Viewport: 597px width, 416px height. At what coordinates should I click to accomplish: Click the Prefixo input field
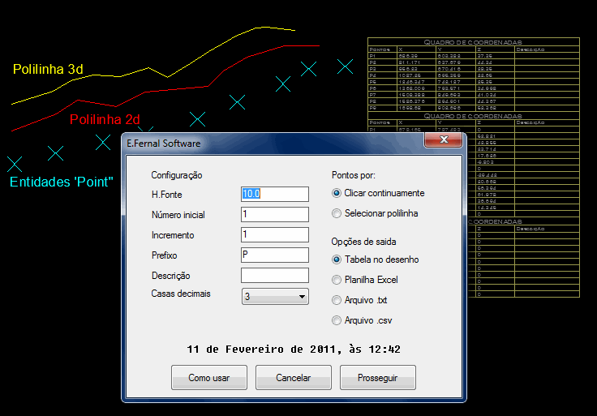(x=275, y=255)
